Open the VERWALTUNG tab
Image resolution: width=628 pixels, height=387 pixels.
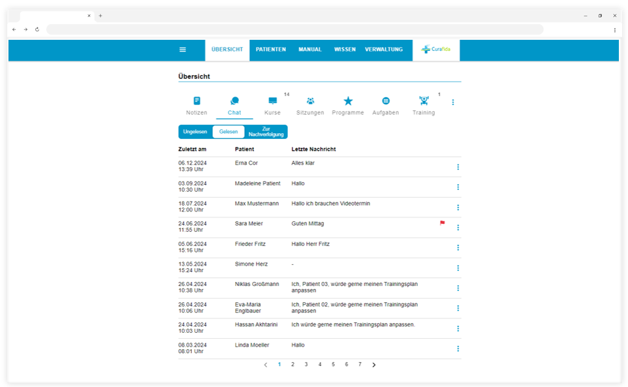(x=384, y=50)
